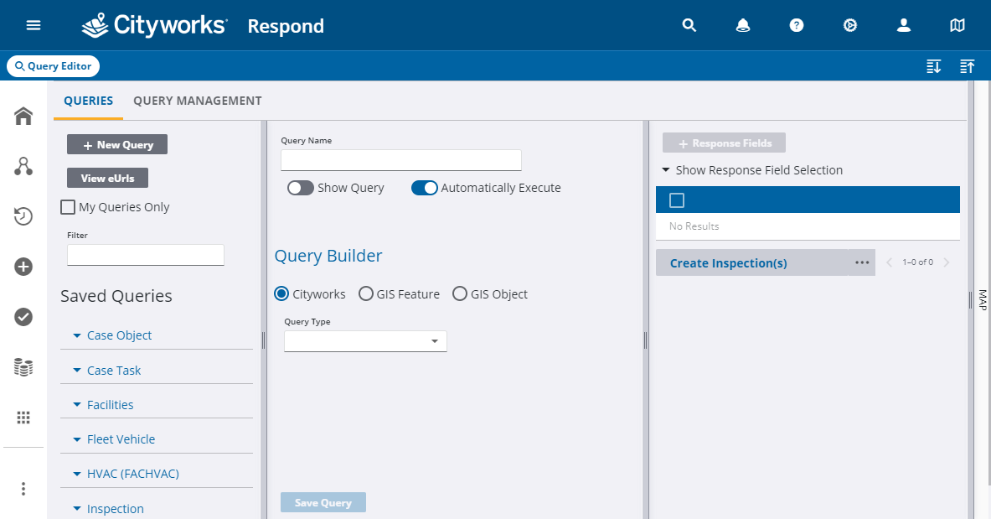Viewport: 991px width, 519px height.
Task: Open the map icon in header
Action: click(957, 25)
